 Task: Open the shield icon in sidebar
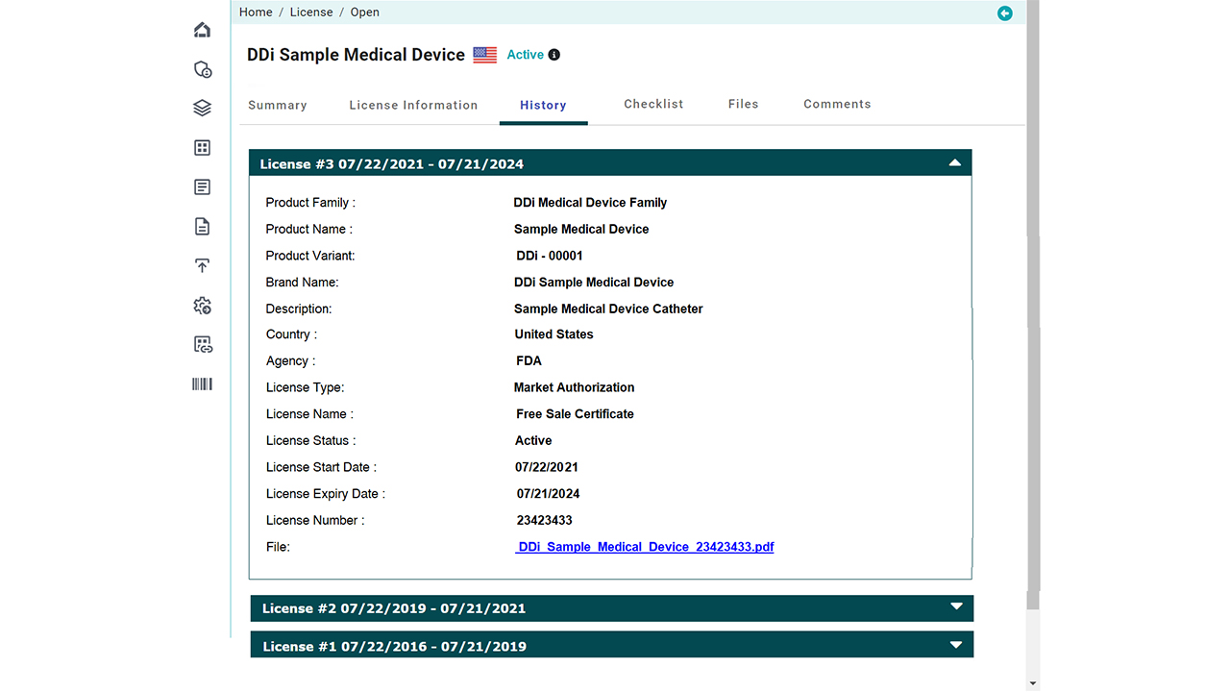click(x=202, y=69)
